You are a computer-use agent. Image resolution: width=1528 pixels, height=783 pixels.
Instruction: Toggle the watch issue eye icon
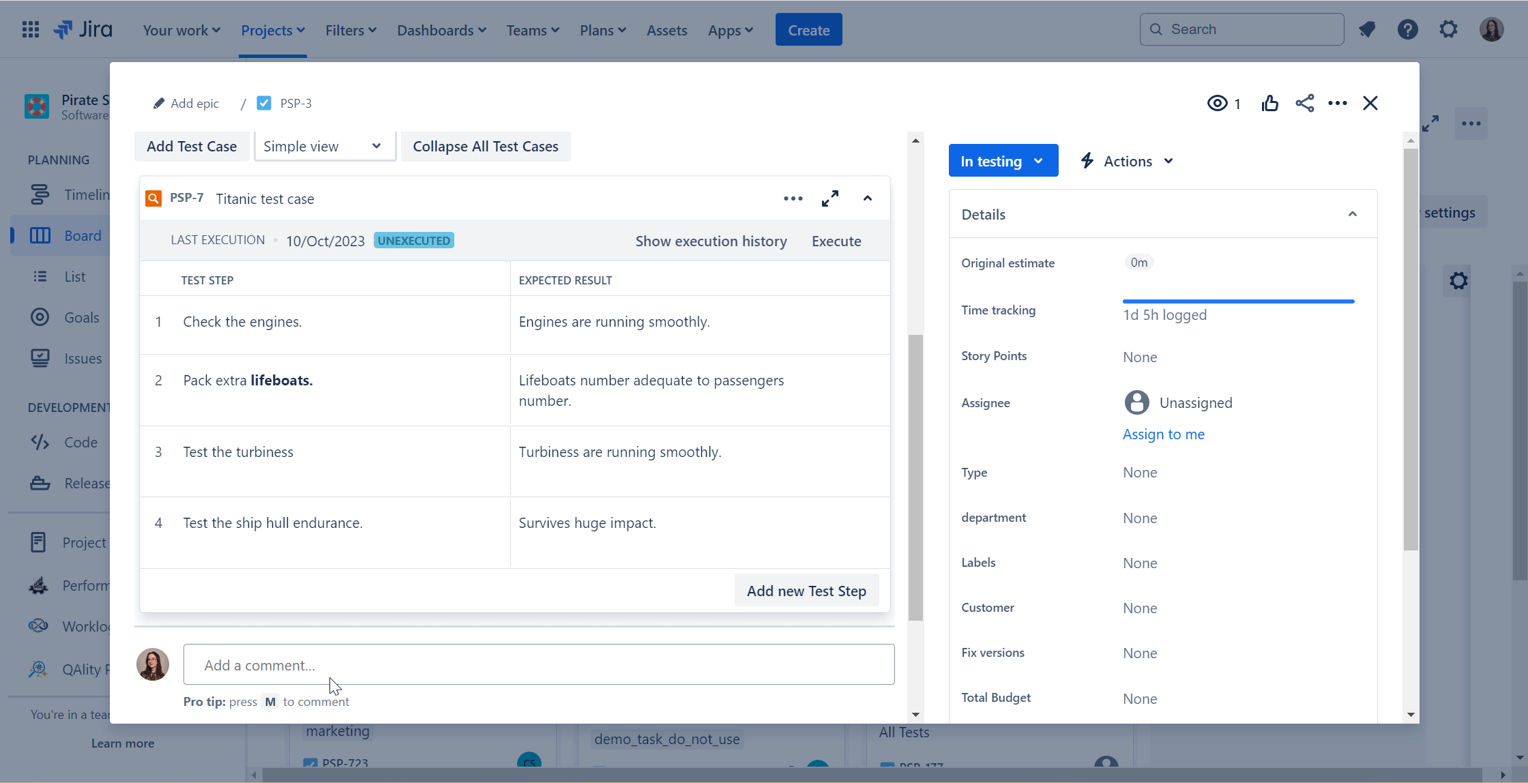(1218, 103)
